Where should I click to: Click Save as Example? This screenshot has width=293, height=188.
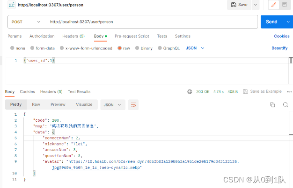click(263, 91)
